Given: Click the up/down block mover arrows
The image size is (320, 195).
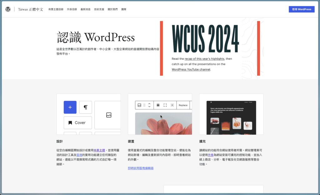Looking at the screenshot, I should 149,105.
